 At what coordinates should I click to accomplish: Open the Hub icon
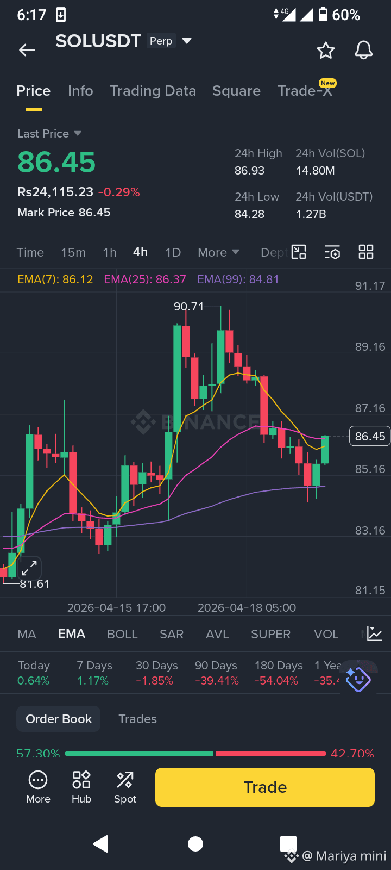[81, 787]
